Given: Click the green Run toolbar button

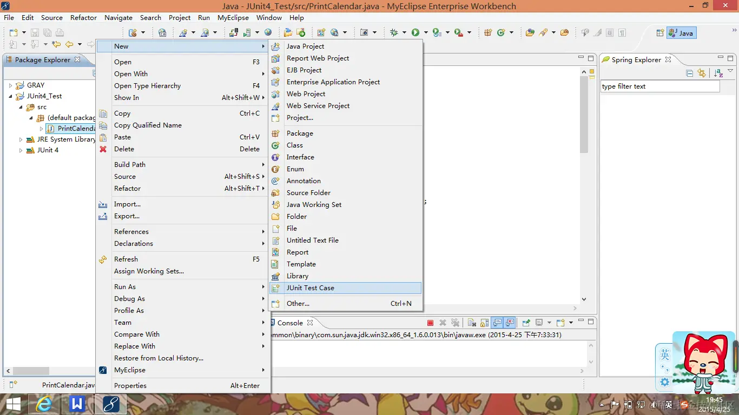Looking at the screenshot, I should pyautogui.click(x=415, y=32).
